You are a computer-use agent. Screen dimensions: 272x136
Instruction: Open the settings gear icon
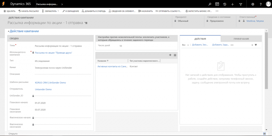(253, 4)
